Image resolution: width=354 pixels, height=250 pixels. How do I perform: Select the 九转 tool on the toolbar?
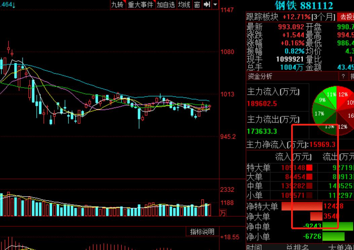click(x=117, y=5)
